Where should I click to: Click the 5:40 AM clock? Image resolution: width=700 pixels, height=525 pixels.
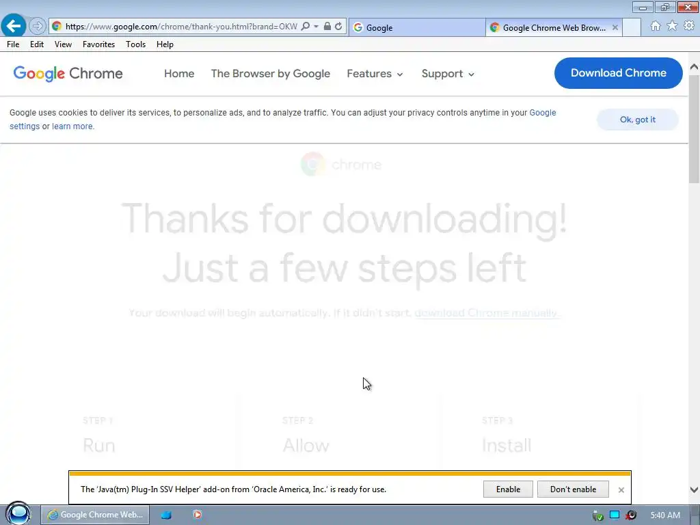(665, 515)
